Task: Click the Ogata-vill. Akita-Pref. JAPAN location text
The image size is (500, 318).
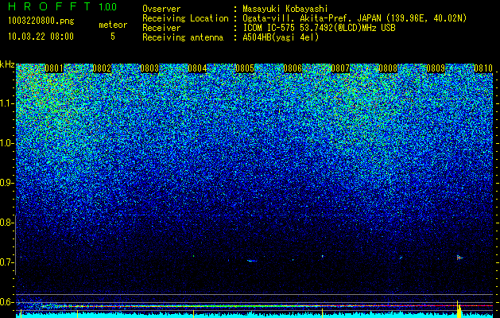Action: click(355, 18)
